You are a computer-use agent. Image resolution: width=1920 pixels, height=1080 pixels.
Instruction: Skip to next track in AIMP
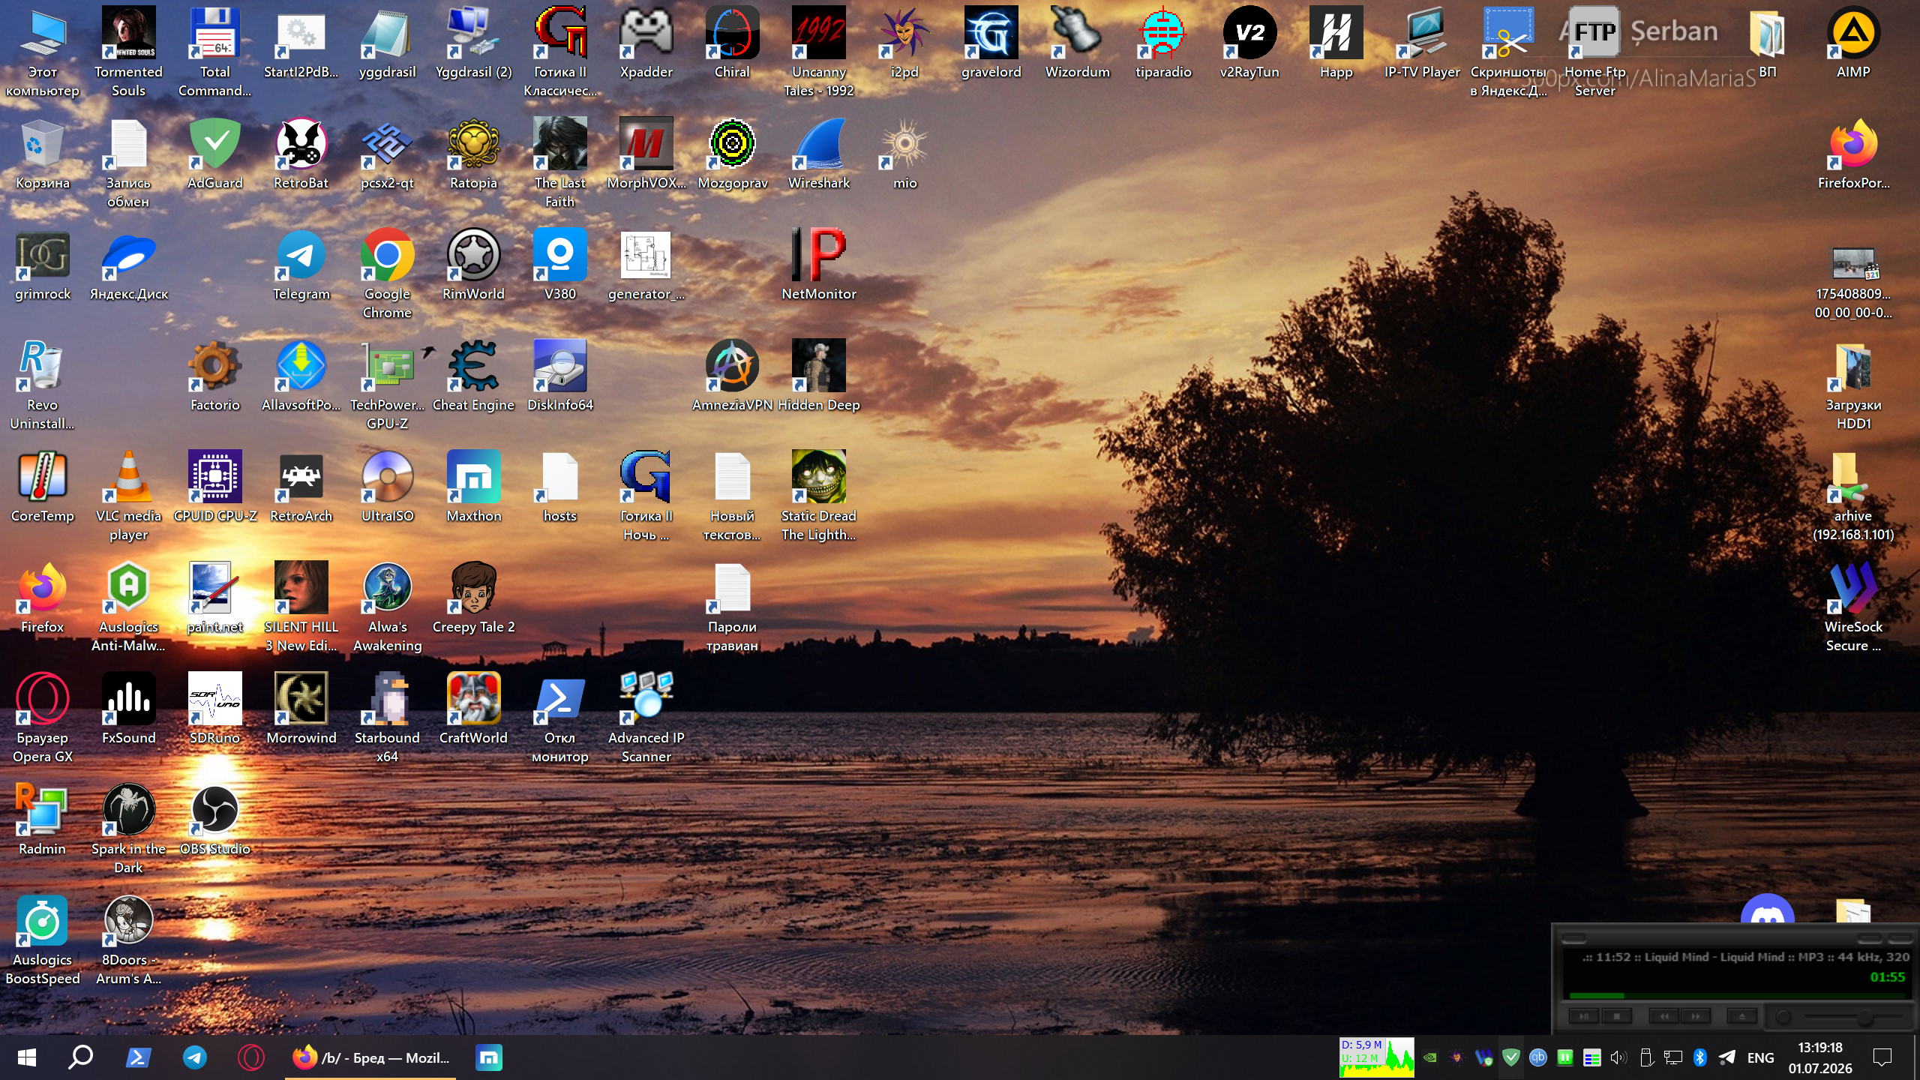(1696, 1017)
